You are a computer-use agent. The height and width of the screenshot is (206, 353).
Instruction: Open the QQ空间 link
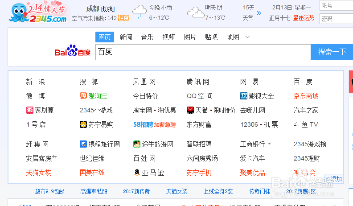(200, 96)
